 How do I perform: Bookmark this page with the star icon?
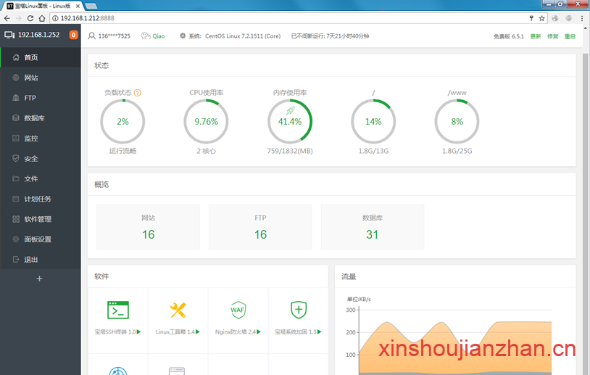[x=541, y=17]
